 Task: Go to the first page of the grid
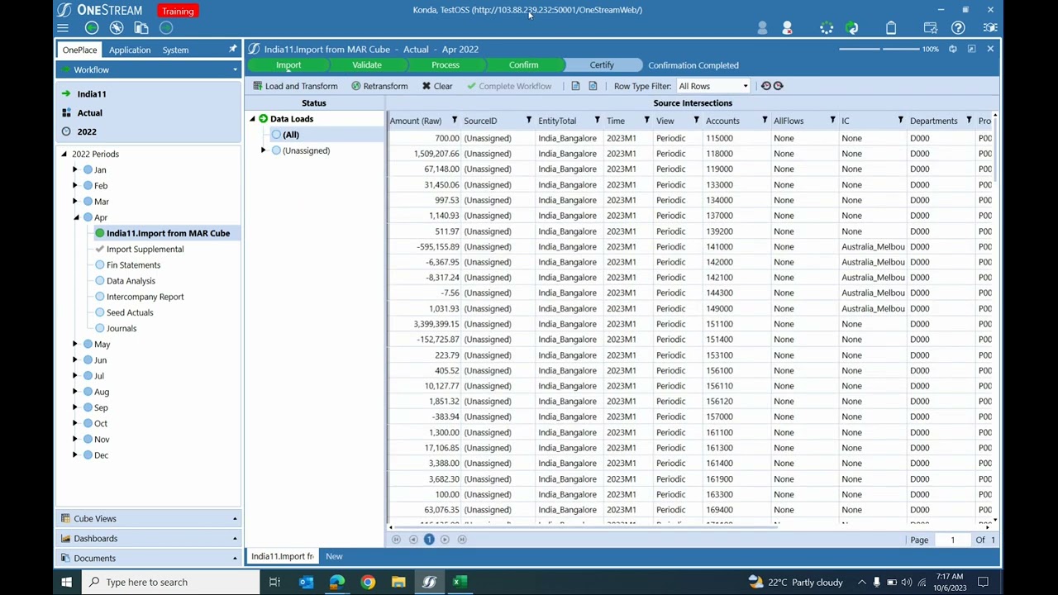click(x=396, y=540)
